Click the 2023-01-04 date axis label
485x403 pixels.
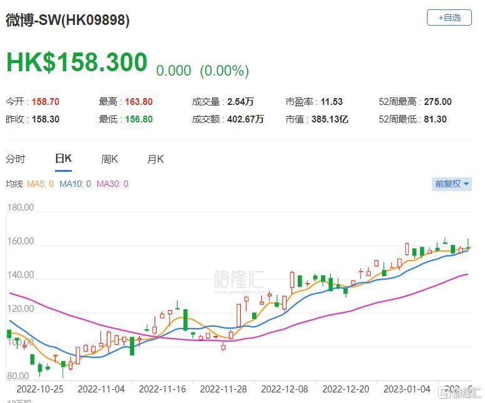pos(407,389)
